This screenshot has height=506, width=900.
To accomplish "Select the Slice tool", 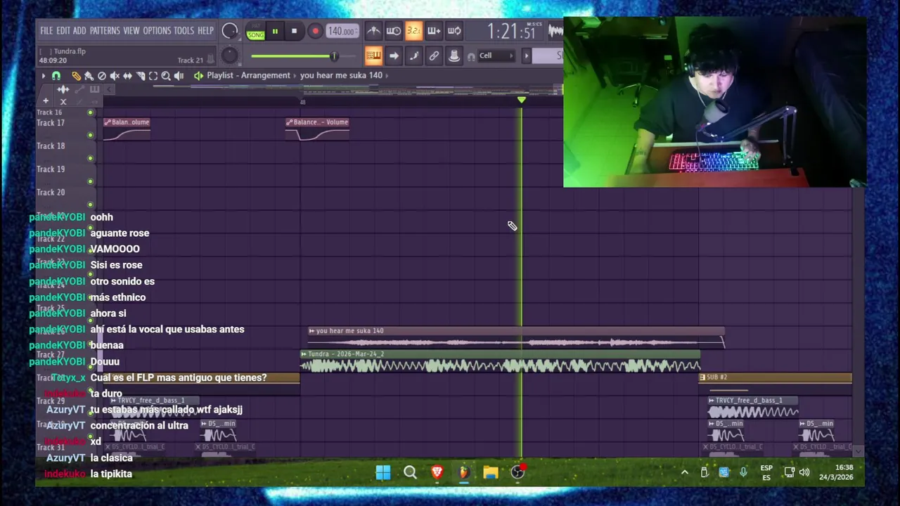I will tap(141, 76).
